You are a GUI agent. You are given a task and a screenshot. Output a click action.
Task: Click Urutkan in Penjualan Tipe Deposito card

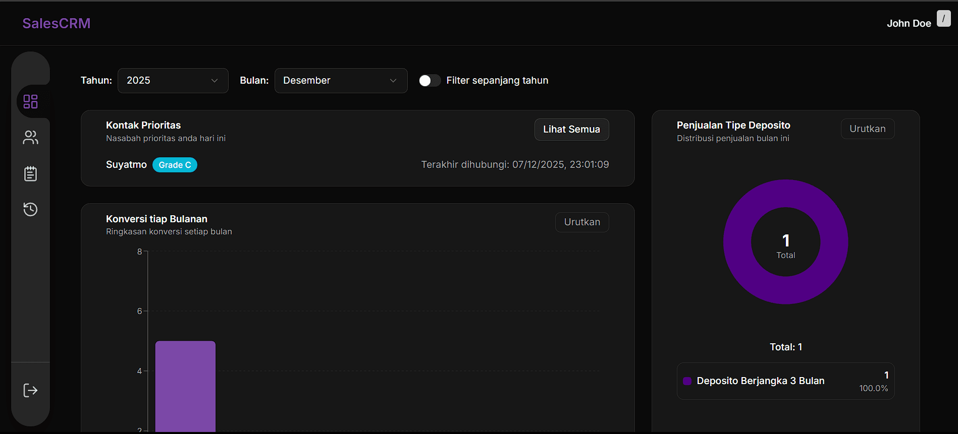pos(867,129)
